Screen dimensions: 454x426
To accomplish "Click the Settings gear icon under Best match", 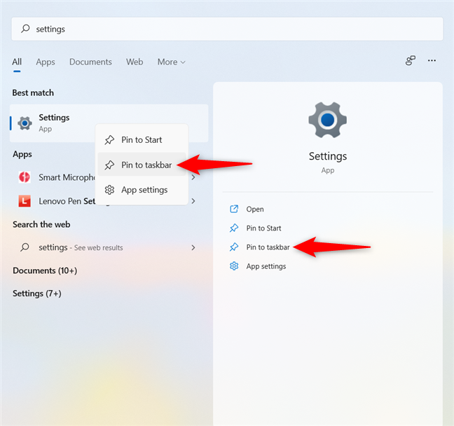I will point(25,123).
